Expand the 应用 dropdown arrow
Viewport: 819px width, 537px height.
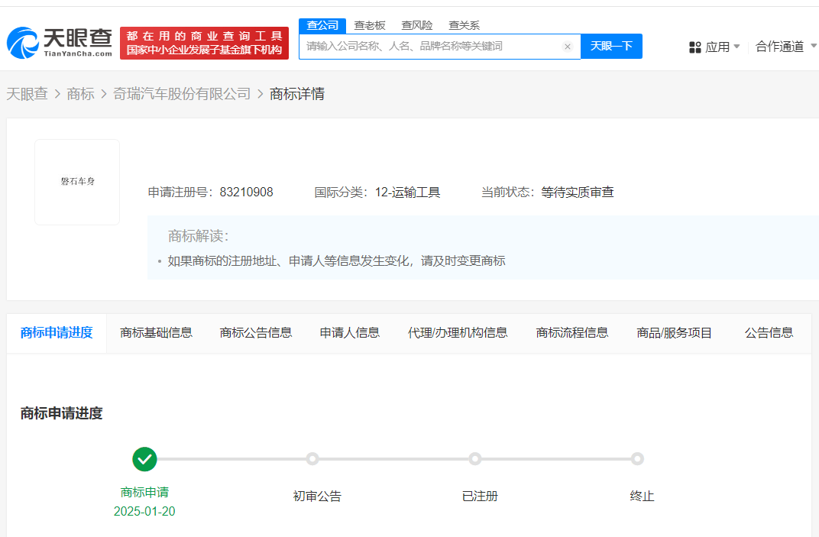(736, 47)
